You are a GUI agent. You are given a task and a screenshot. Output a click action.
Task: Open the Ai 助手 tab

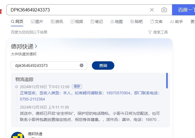point(177,22)
